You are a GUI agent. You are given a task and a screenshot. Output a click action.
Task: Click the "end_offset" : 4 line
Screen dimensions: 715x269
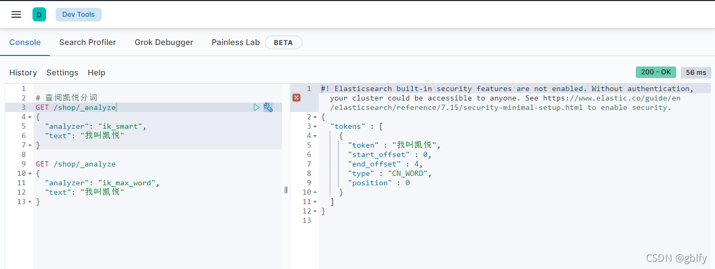click(x=385, y=164)
